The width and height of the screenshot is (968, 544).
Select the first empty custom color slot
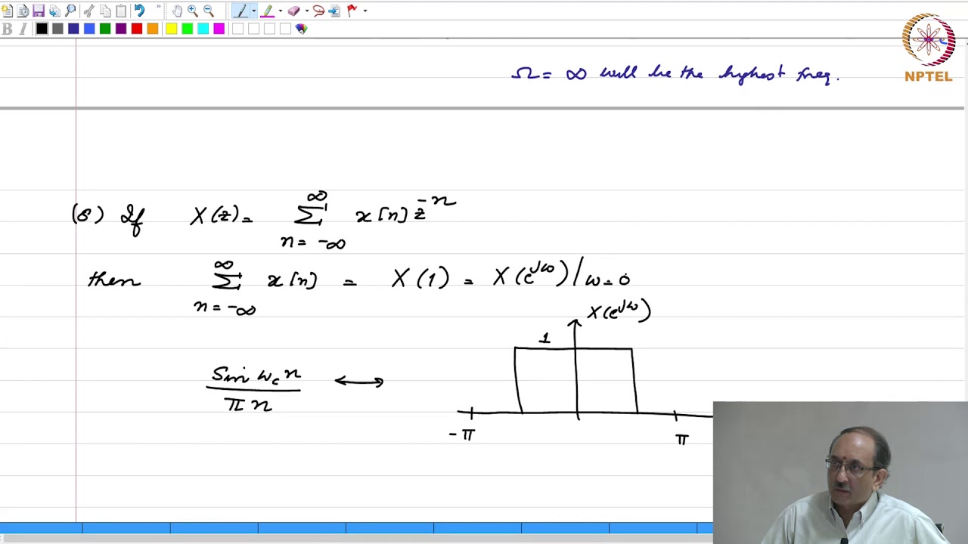coord(237,29)
